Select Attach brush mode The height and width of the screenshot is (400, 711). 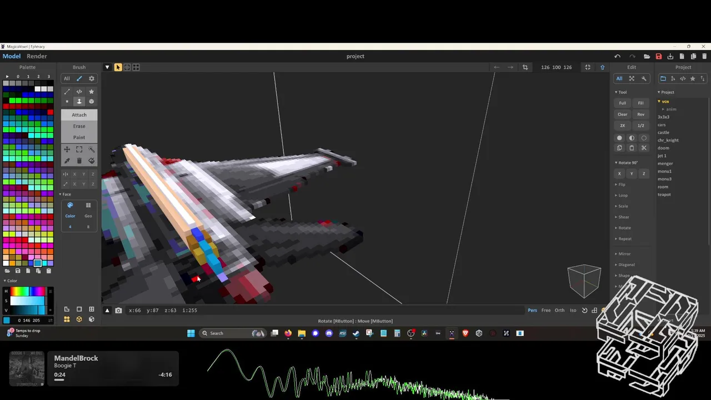click(x=79, y=115)
